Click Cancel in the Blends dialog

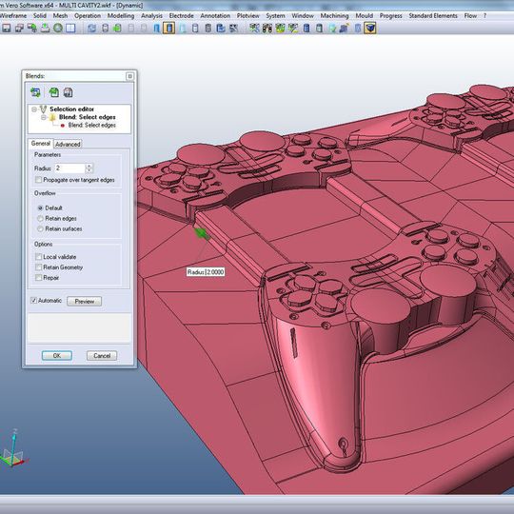102,356
